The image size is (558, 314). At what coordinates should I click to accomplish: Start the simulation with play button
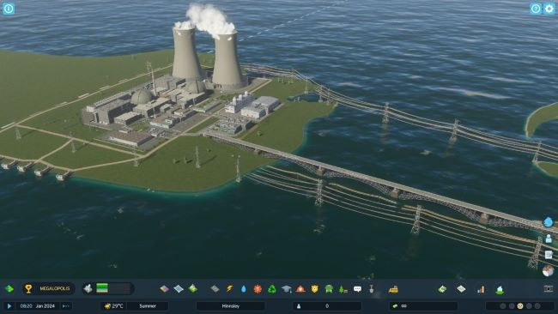coord(9,305)
